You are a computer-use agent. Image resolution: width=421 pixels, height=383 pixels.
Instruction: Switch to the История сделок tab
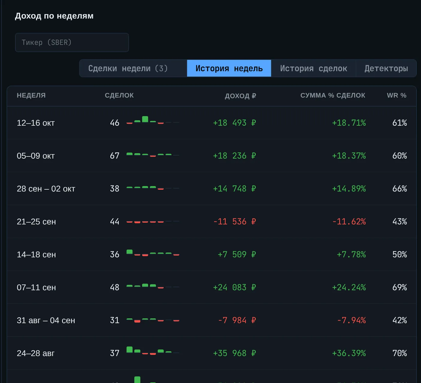tap(313, 68)
